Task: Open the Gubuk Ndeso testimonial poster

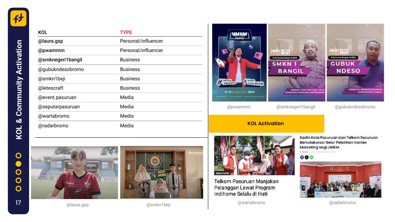Action: click(x=355, y=63)
